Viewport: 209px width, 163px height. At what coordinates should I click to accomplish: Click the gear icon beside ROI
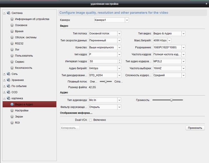(12, 123)
